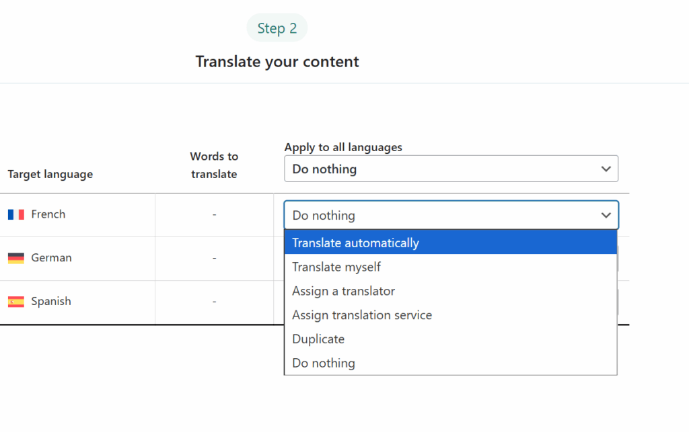Choose Assign a translator from the list
Image resolution: width=689 pixels, height=432 pixels.
451,291
